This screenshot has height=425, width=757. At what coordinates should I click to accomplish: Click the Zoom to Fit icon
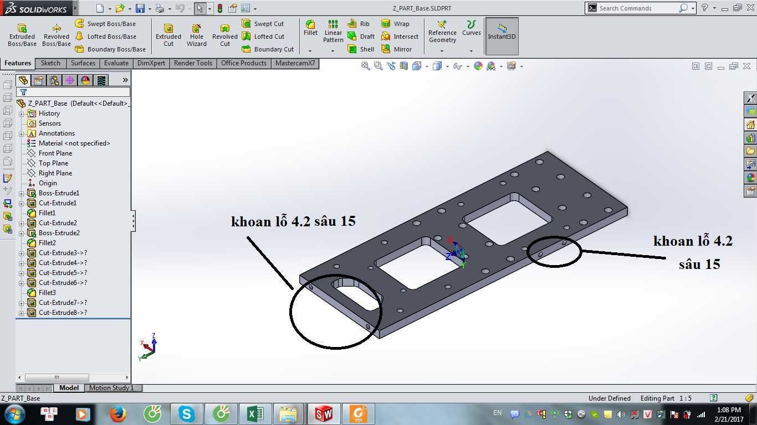[366, 66]
